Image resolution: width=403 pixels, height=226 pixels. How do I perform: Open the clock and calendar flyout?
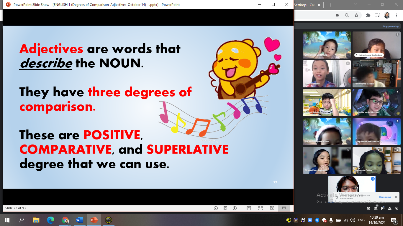pyautogui.click(x=378, y=220)
